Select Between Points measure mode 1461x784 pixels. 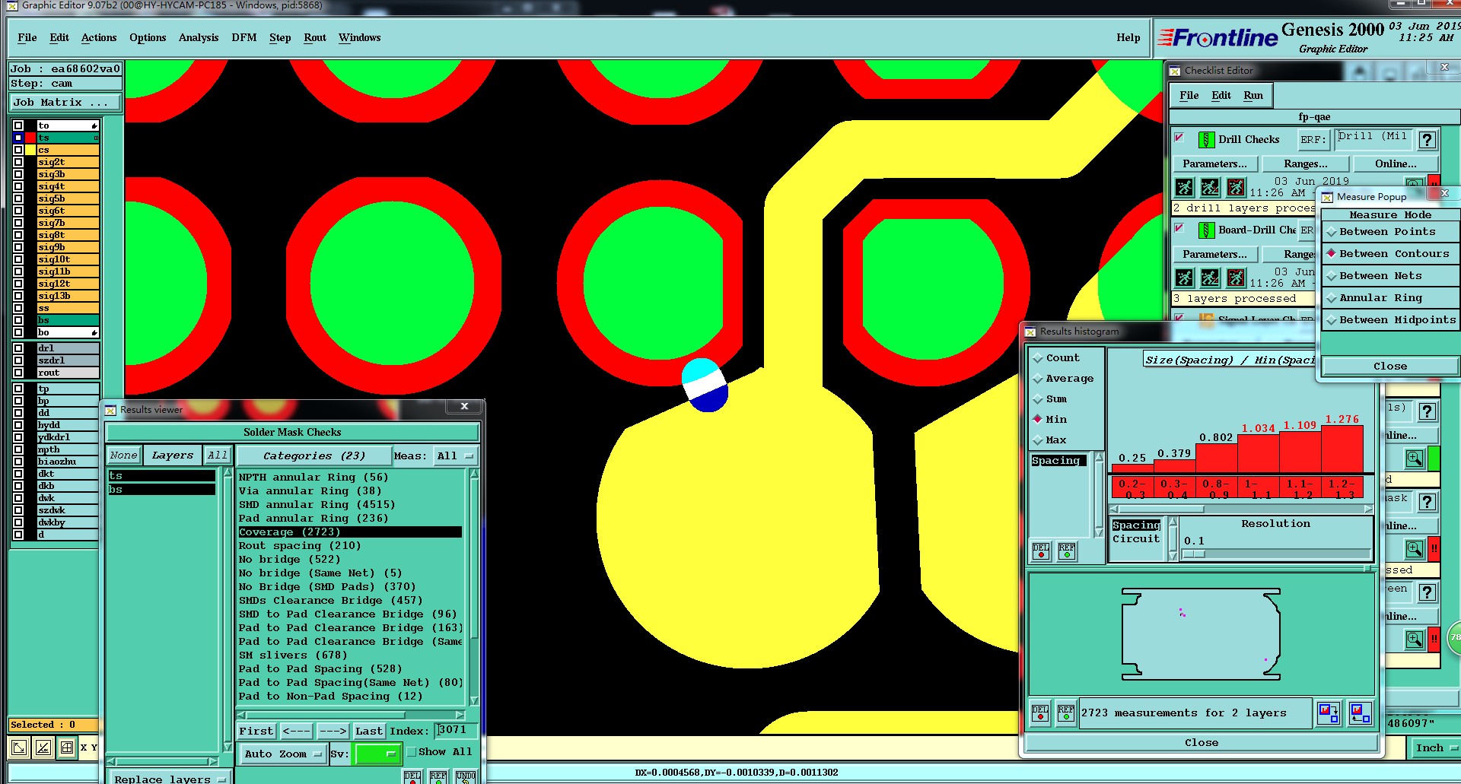point(1390,232)
